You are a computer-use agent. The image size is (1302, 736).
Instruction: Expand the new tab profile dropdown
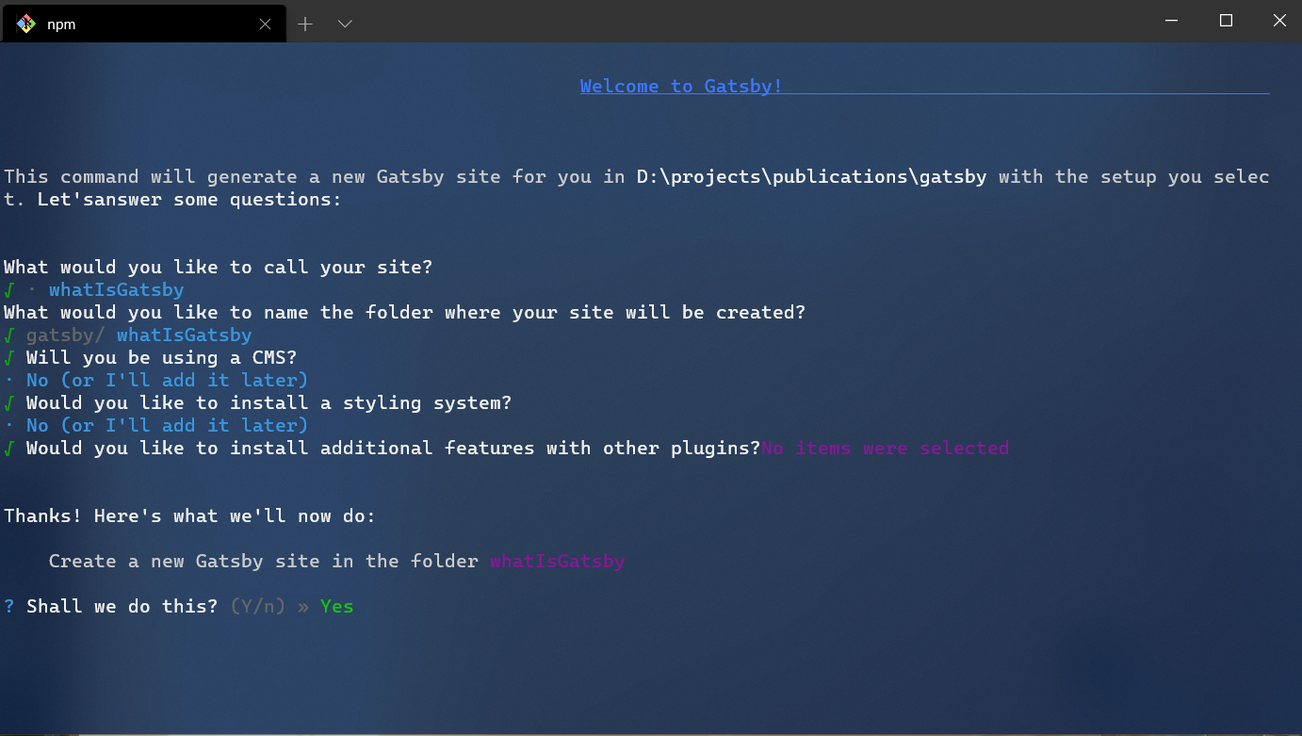tap(345, 25)
